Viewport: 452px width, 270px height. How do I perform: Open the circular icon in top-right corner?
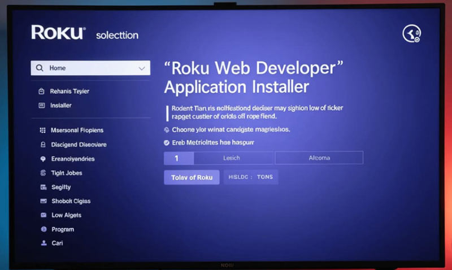point(412,34)
